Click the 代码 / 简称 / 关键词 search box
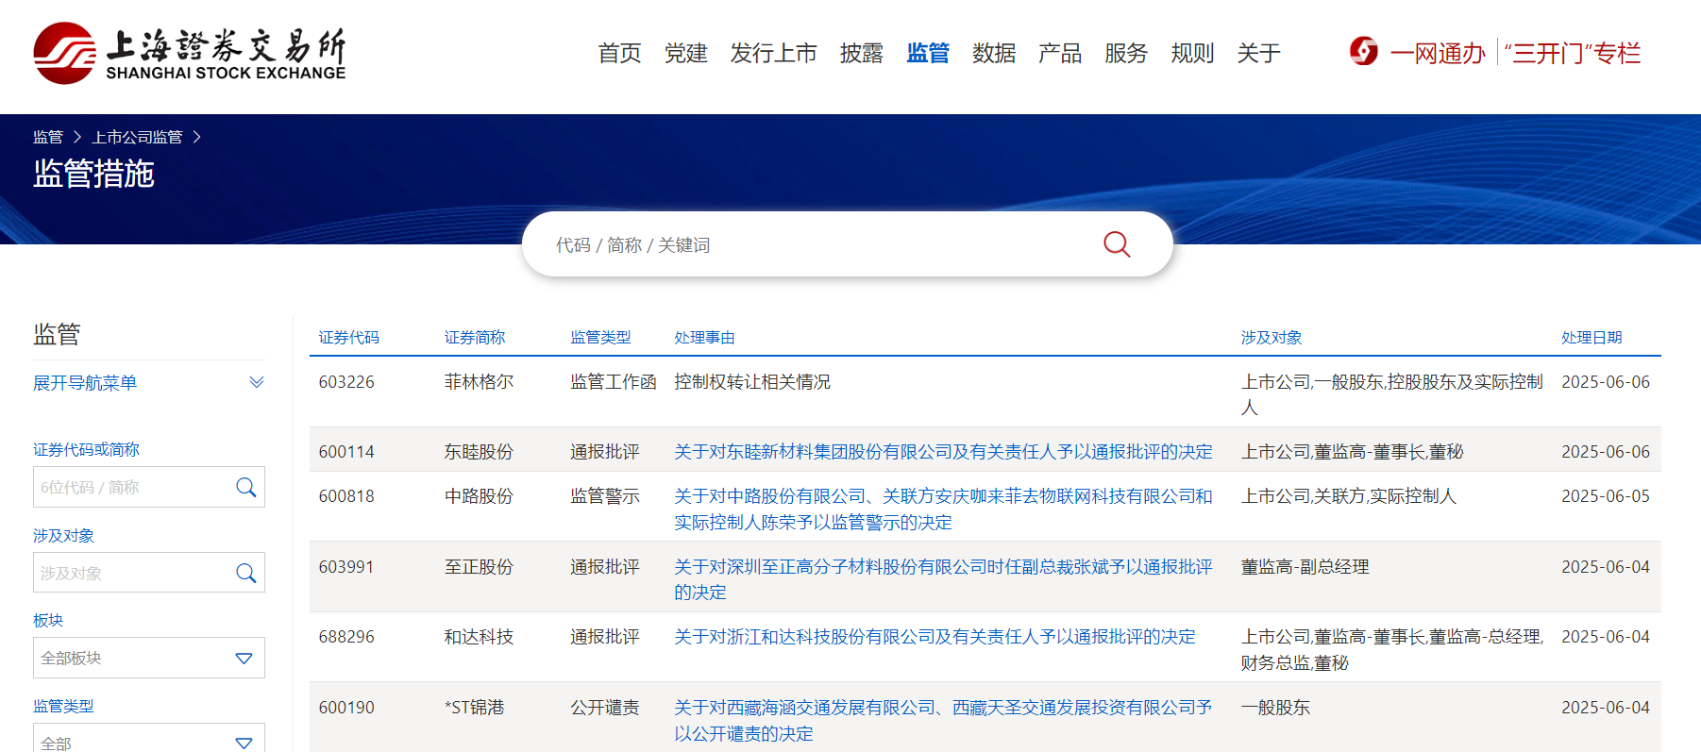Image resolution: width=1701 pixels, height=752 pixels. point(812,245)
